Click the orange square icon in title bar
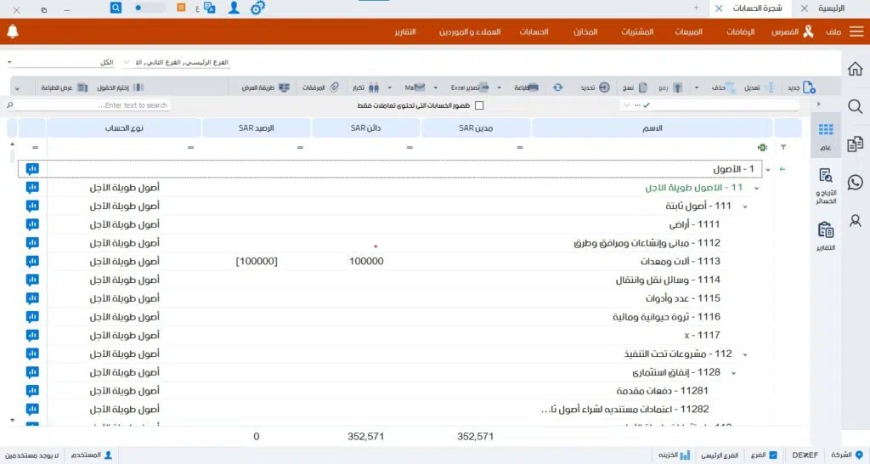The height and width of the screenshot is (464, 870). (x=181, y=8)
